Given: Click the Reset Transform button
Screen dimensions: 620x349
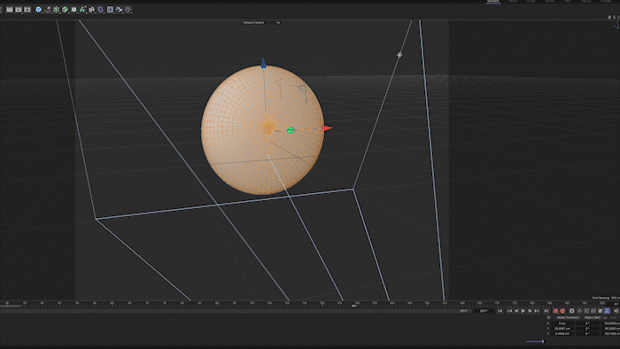Looking at the screenshot, I should pyautogui.click(x=568, y=317).
